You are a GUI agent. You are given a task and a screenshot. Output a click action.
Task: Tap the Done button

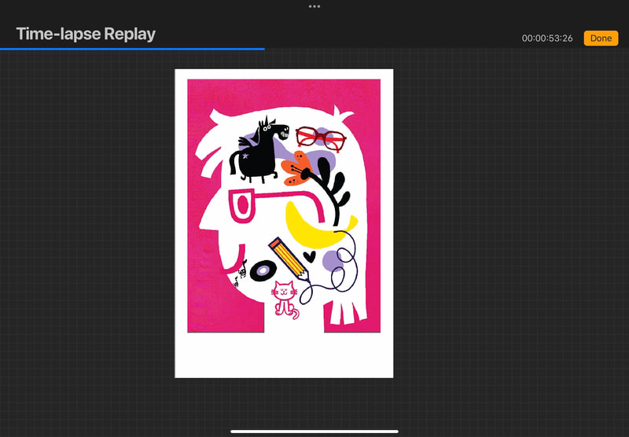(601, 39)
